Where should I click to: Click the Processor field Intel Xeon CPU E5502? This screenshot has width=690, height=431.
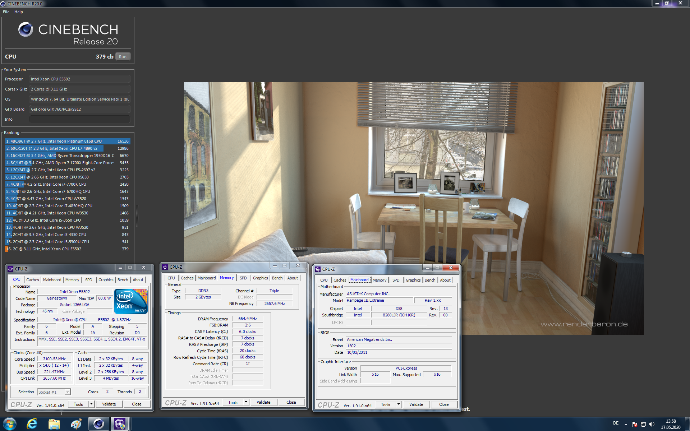pyautogui.click(x=80, y=79)
